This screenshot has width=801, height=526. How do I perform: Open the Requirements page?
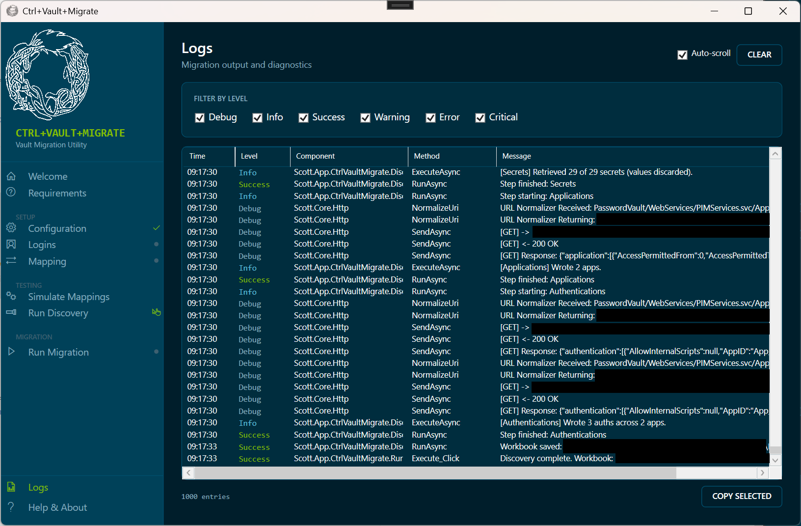[x=57, y=193]
